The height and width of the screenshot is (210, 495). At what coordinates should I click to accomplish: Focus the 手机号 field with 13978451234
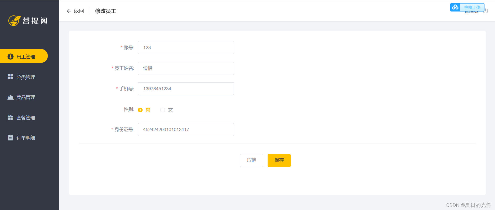point(186,89)
